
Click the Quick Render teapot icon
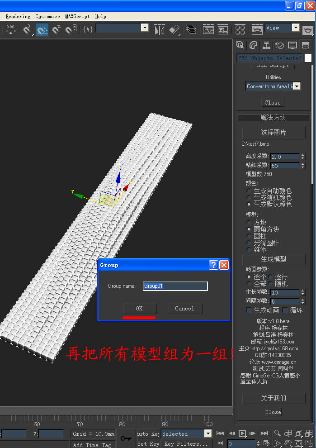pyautogui.click(x=308, y=30)
